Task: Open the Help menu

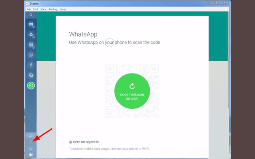Action: (x=63, y=9)
